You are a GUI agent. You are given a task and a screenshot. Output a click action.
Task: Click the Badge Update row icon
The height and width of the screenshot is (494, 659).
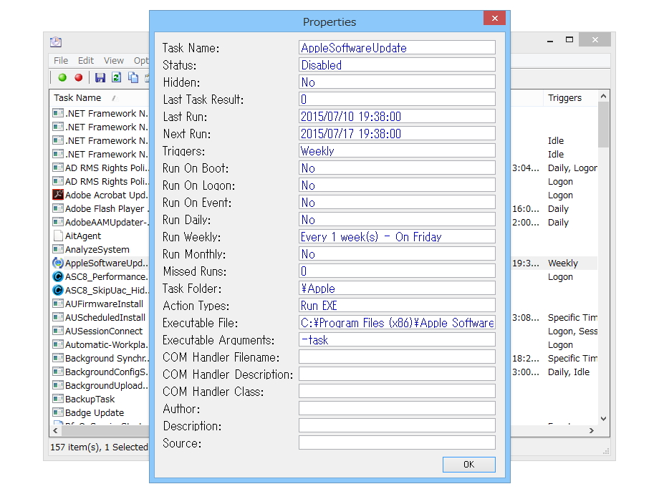click(x=57, y=412)
